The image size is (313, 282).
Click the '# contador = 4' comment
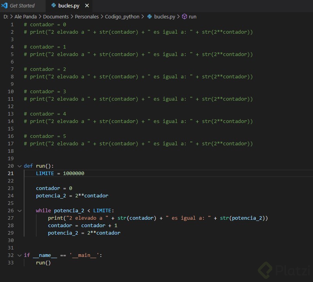click(45, 114)
